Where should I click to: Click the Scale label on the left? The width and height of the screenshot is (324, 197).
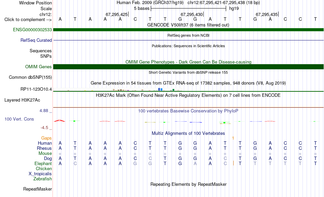click(x=46, y=8)
